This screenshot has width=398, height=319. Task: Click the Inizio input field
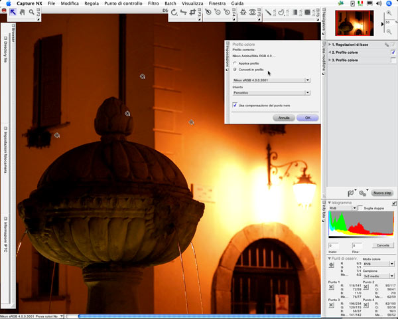click(334, 246)
